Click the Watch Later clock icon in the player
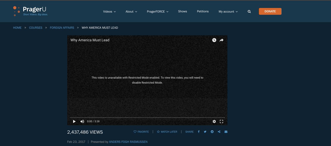The height and width of the screenshot is (146, 331). 214,40
